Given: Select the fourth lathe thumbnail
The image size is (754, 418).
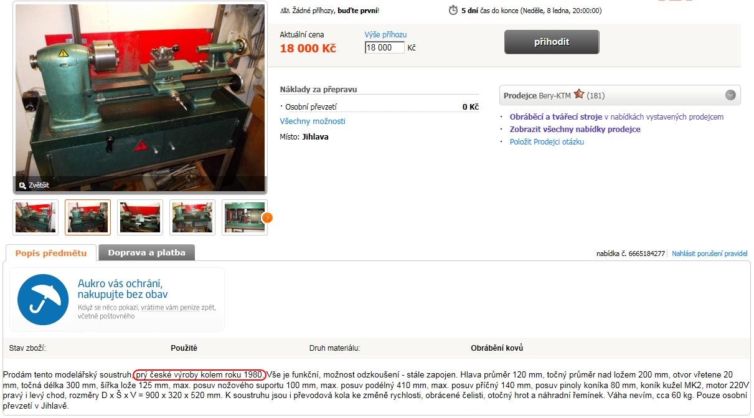Looking at the screenshot, I should [x=192, y=217].
